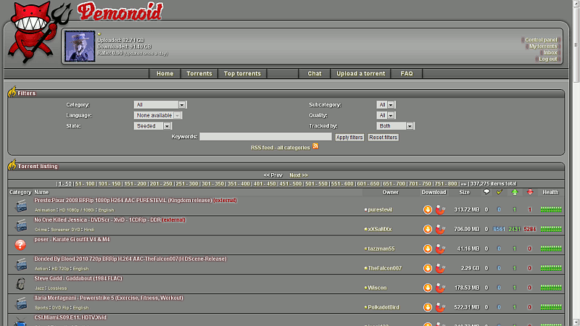Download torrent icon for poser Karate Gi outfit

tap(428, 248)
